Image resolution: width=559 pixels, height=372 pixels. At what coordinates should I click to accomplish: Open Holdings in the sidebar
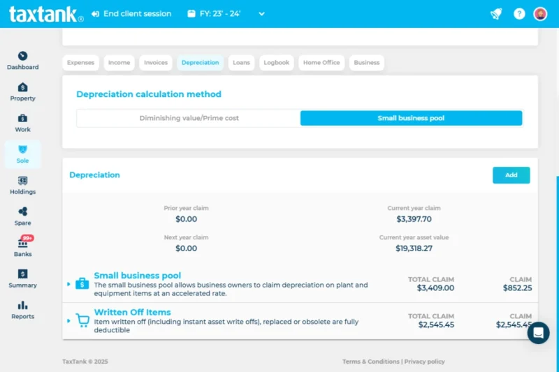coord(22,181)
